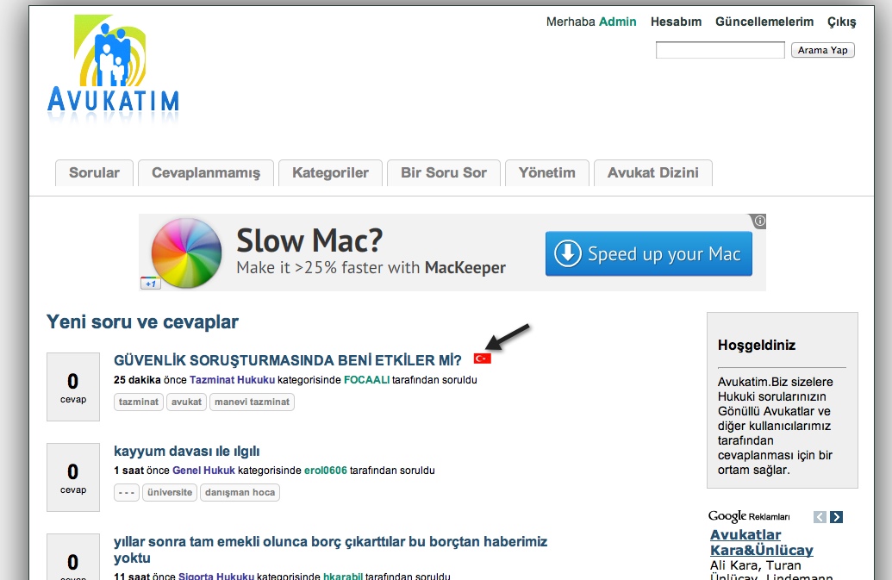Switch to the Cevaplanmamış tab
The width and height of the screenshot is (892, 580).
(x=205, y=172)
